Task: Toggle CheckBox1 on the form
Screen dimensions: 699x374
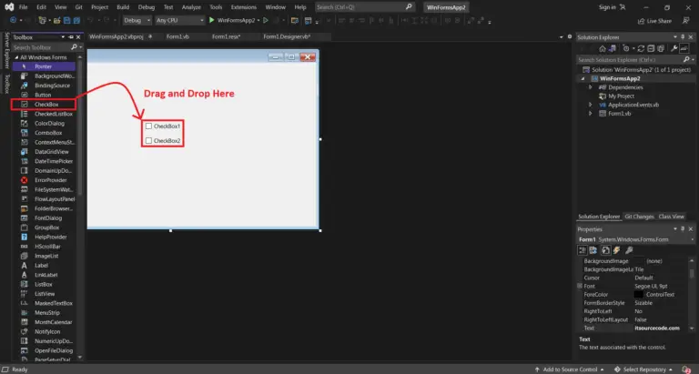Action: 149,126
